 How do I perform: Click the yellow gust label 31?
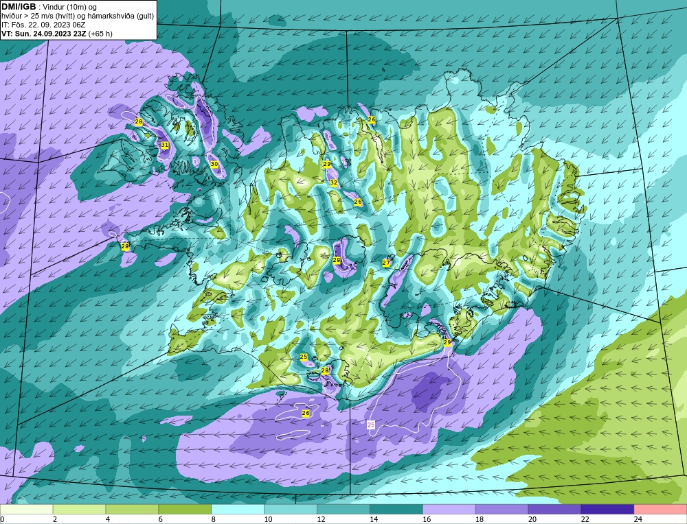tap(165, 145)
